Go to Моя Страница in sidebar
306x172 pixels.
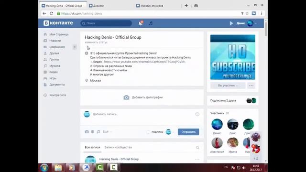[59, 34]
